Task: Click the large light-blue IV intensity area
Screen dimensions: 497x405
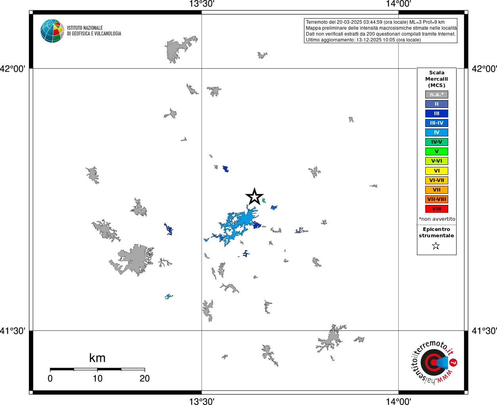Action: (238, 225)
